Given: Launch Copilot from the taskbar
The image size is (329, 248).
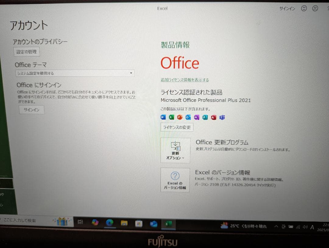Looking at the screenshot, I should [95, 222].
